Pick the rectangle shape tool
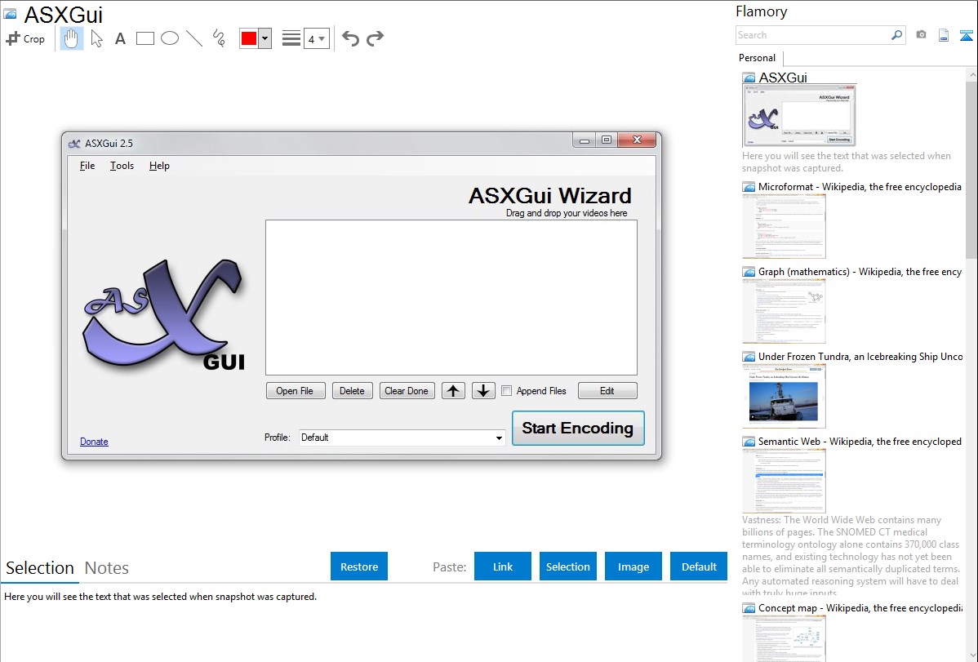 coord(145,38)
